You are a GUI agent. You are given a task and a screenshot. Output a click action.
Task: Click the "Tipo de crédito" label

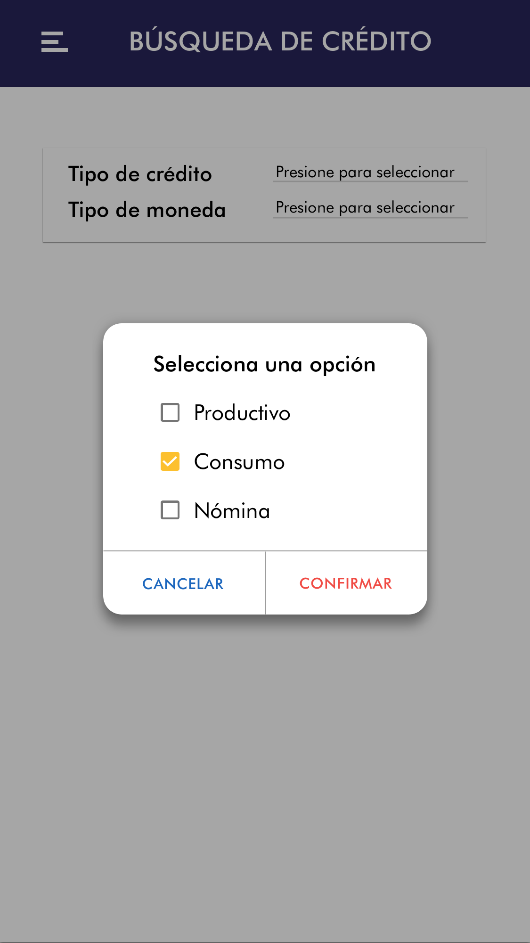coord(140,174)
